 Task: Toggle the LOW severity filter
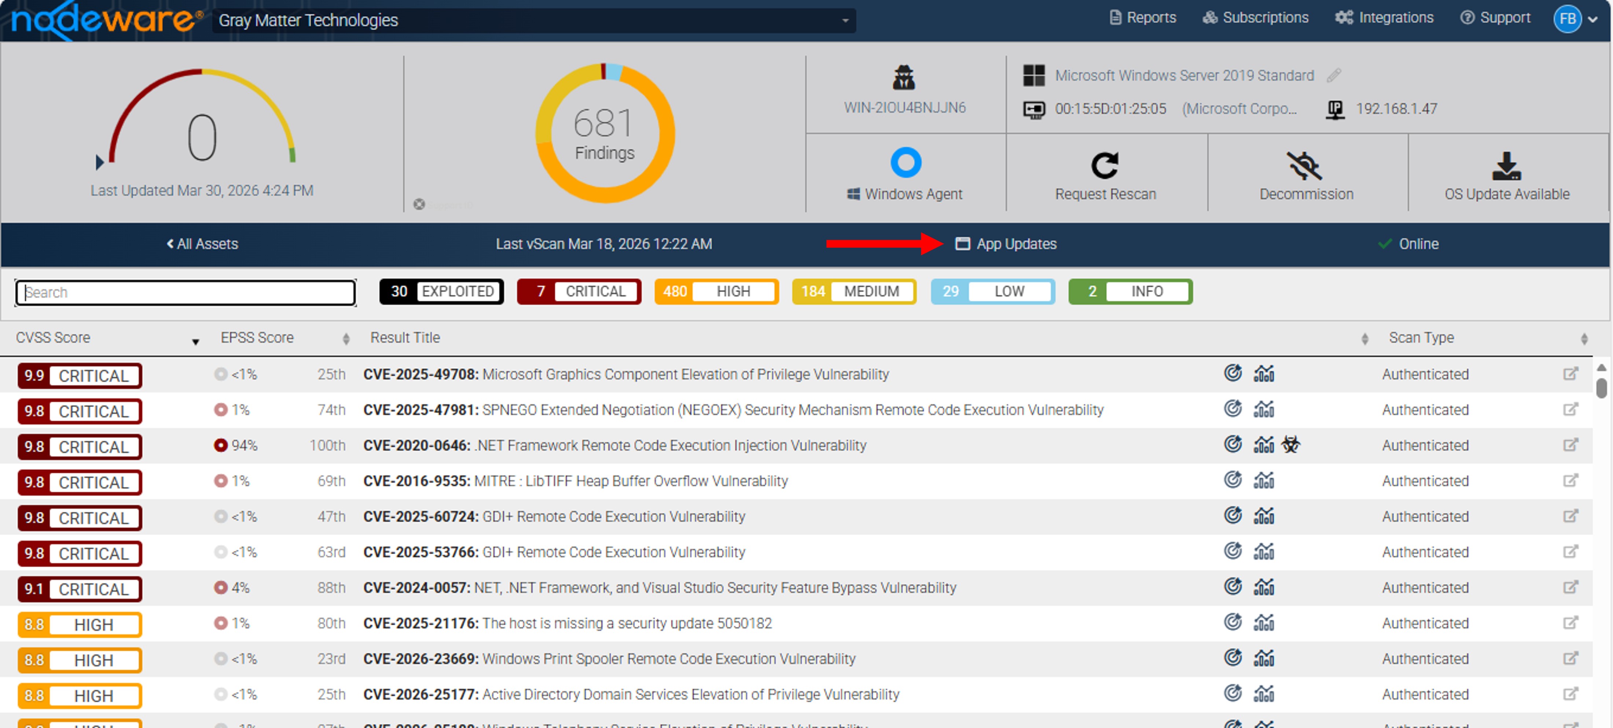[x=992, y=291]
